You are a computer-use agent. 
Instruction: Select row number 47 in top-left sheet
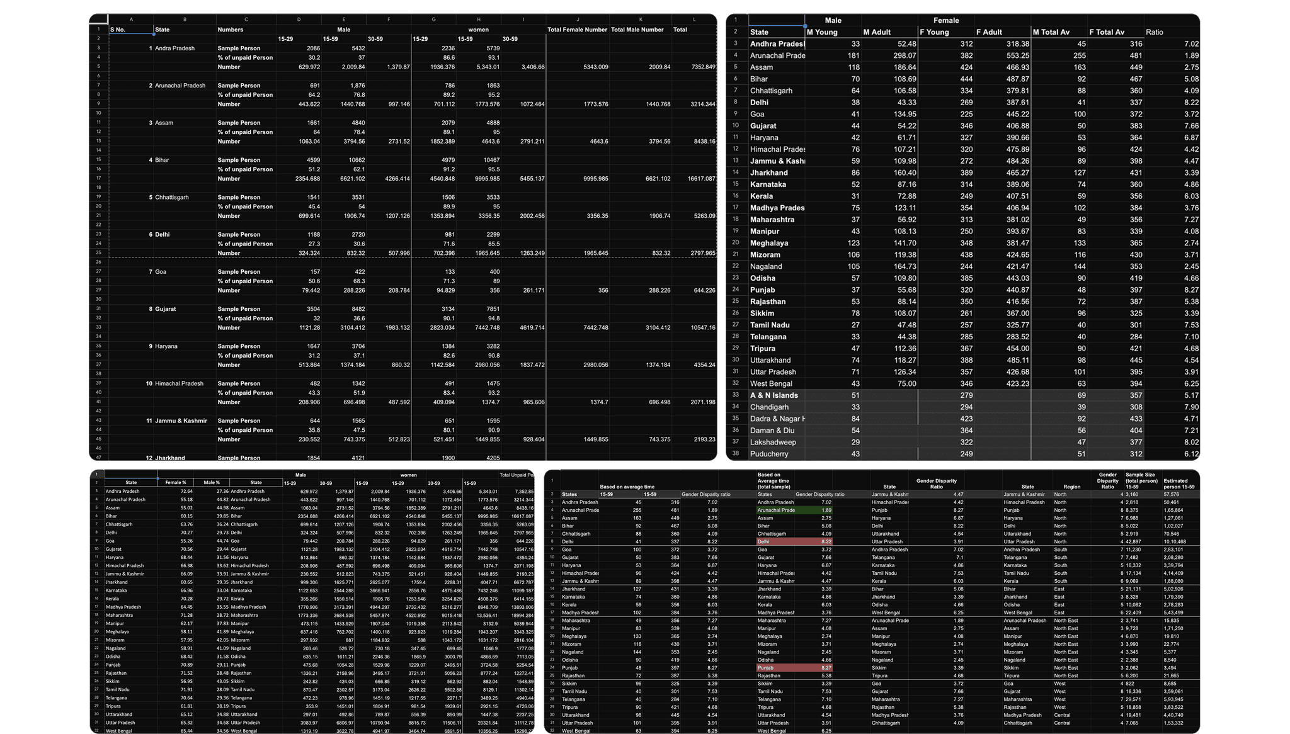point(98,458)
